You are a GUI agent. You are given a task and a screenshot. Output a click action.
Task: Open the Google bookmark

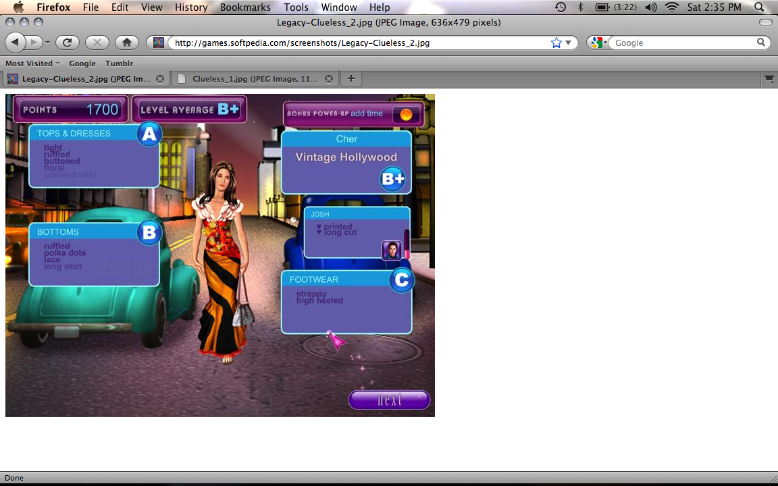(x=82, y=63)
